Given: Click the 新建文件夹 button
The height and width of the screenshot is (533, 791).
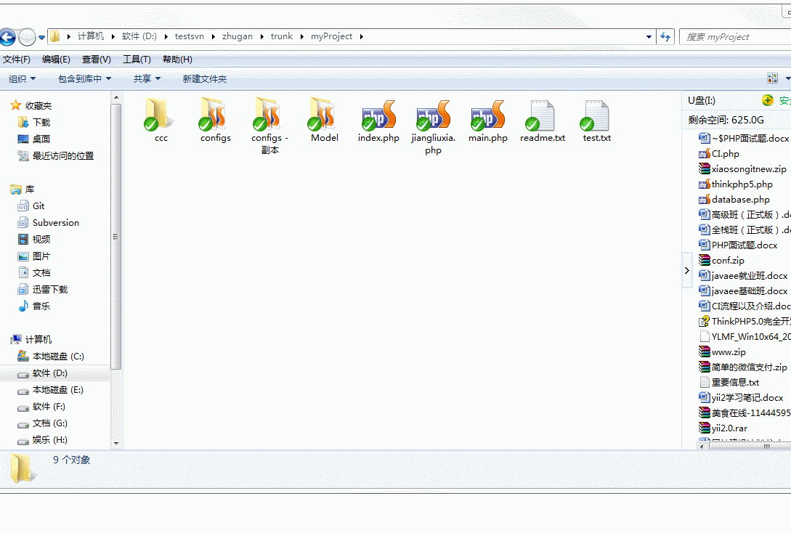Looking at the screenshot, I should pyautogui.click(x=204, y=78).
